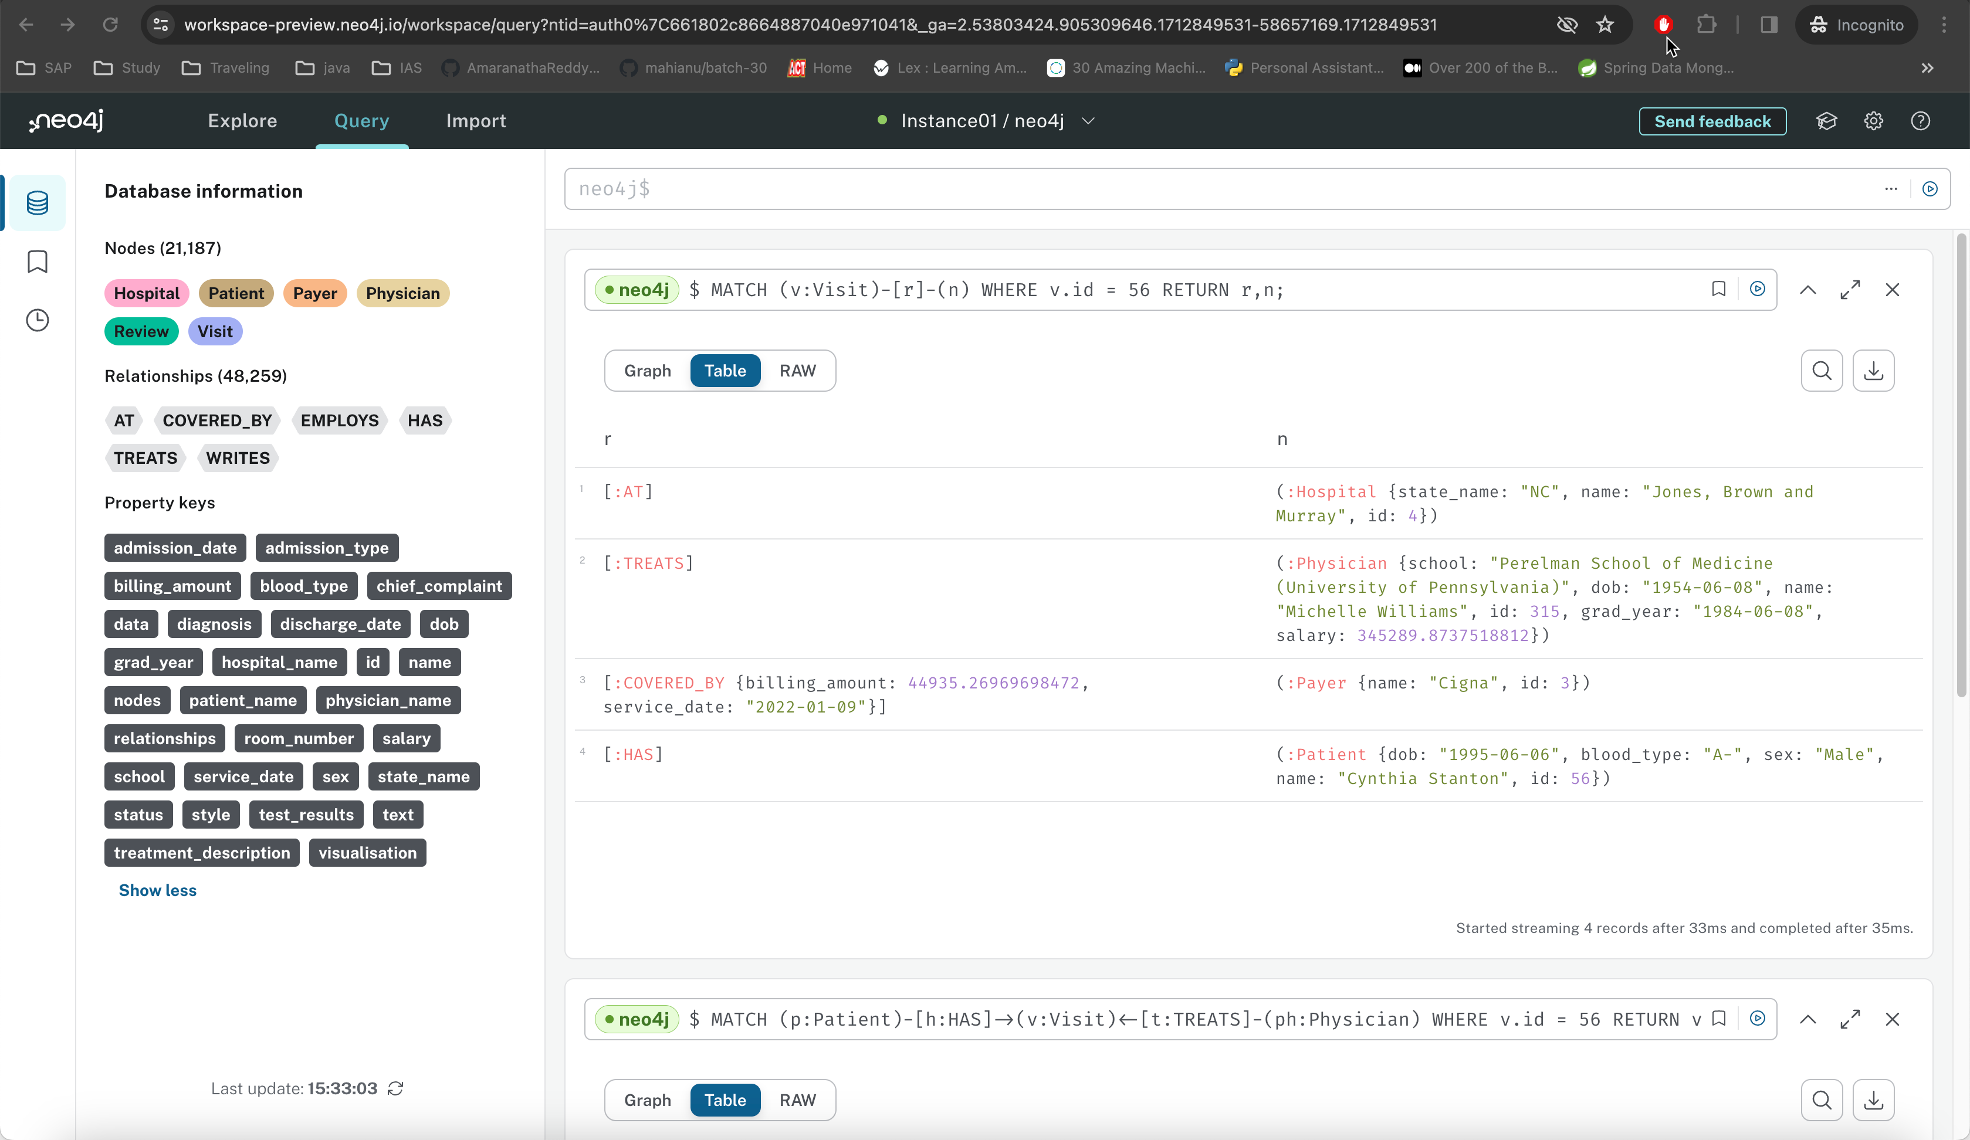Switch to the Query tab
Image resolution: width=1970 pixels, height=1140 pixels.
coord(362,121)
